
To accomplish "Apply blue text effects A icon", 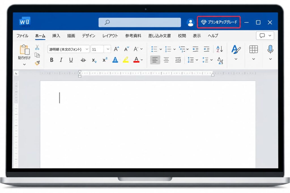I will click(115, 60).
